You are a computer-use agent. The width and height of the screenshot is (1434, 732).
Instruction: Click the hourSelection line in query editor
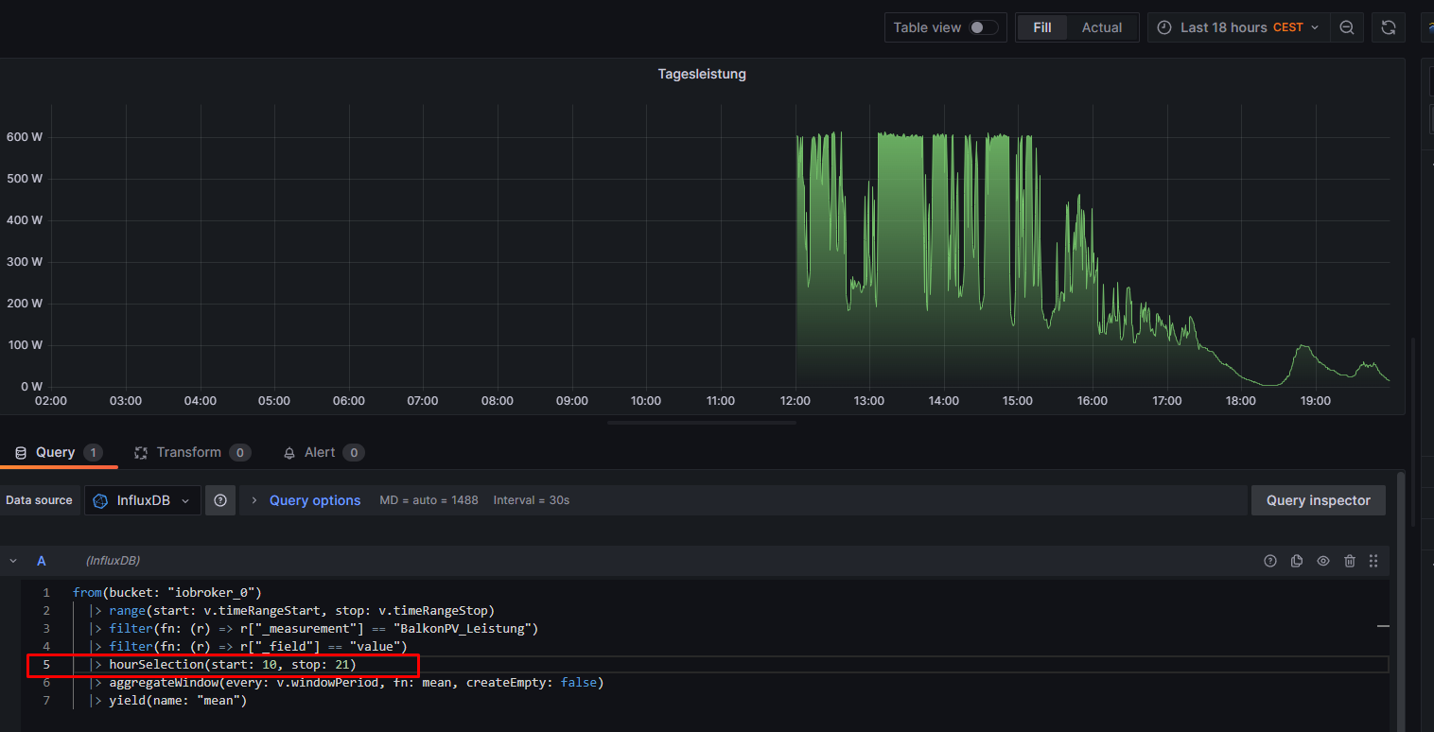(232, 665)
